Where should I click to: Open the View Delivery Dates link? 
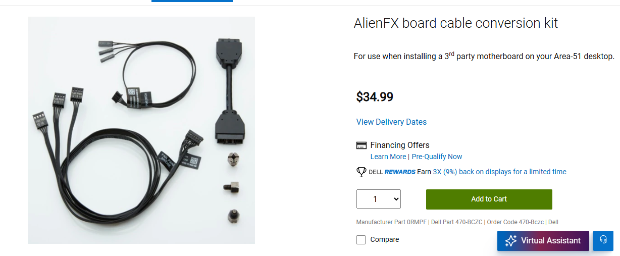coord(391,122)
